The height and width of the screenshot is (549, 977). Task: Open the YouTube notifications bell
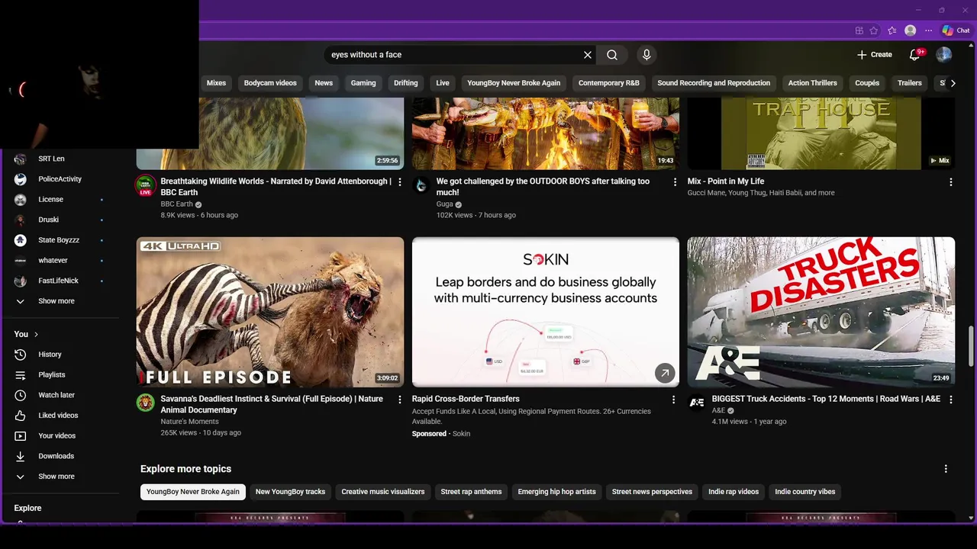(915, 55)
